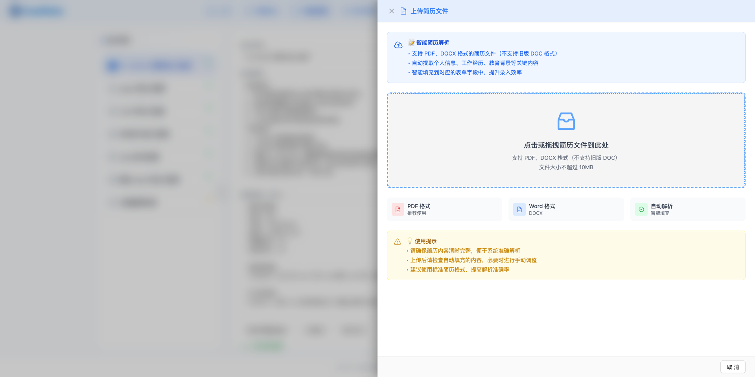Select the 自动解析 card
Image resolution: width=755 pixels, height=377 pixels.
click(x=687, y=209)
